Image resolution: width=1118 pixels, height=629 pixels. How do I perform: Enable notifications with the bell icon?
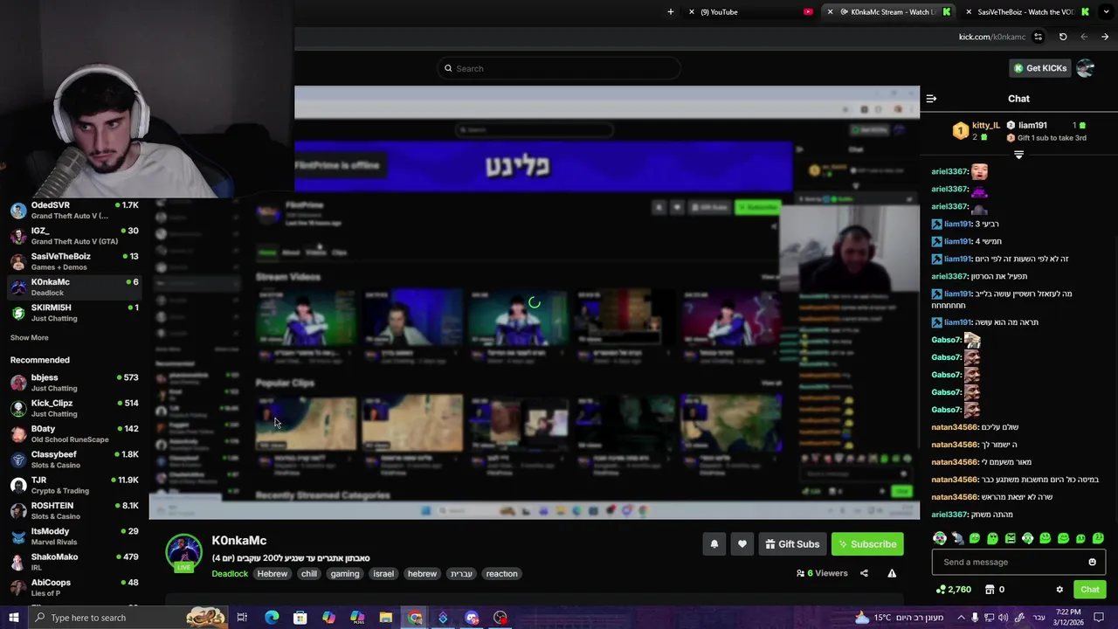[x=714, y=544]
